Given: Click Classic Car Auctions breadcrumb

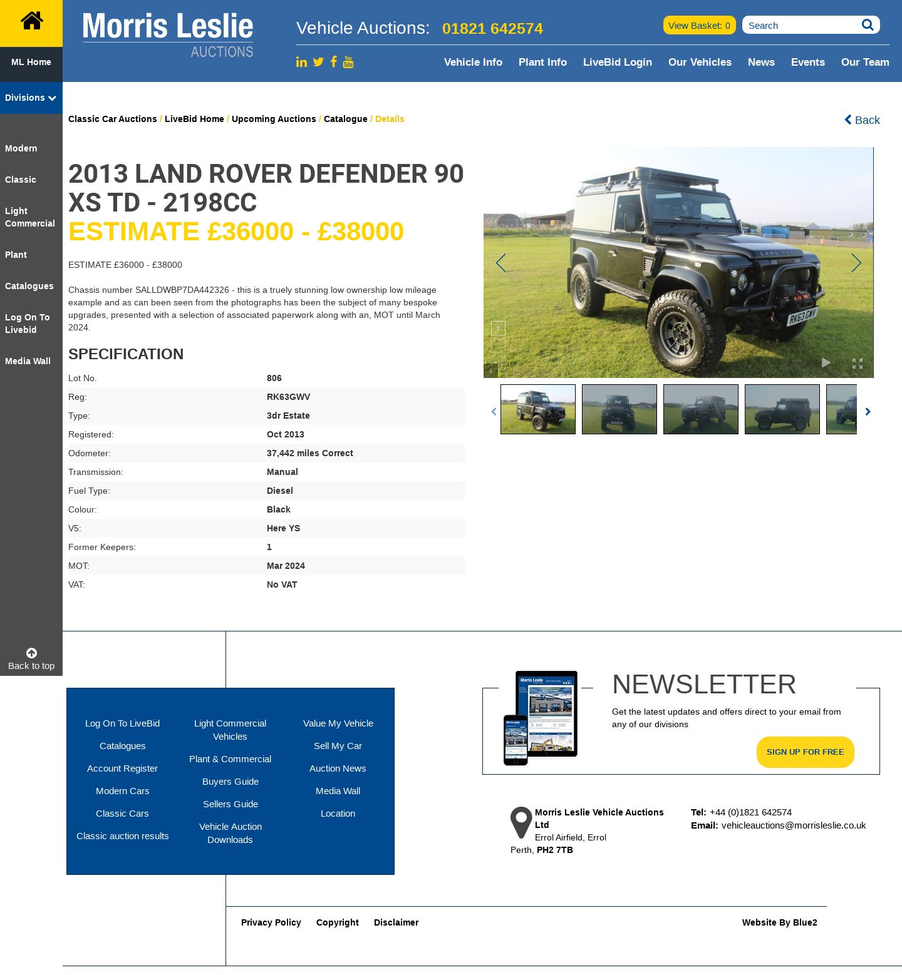Looking at the screenshot, I should point(113,119).
